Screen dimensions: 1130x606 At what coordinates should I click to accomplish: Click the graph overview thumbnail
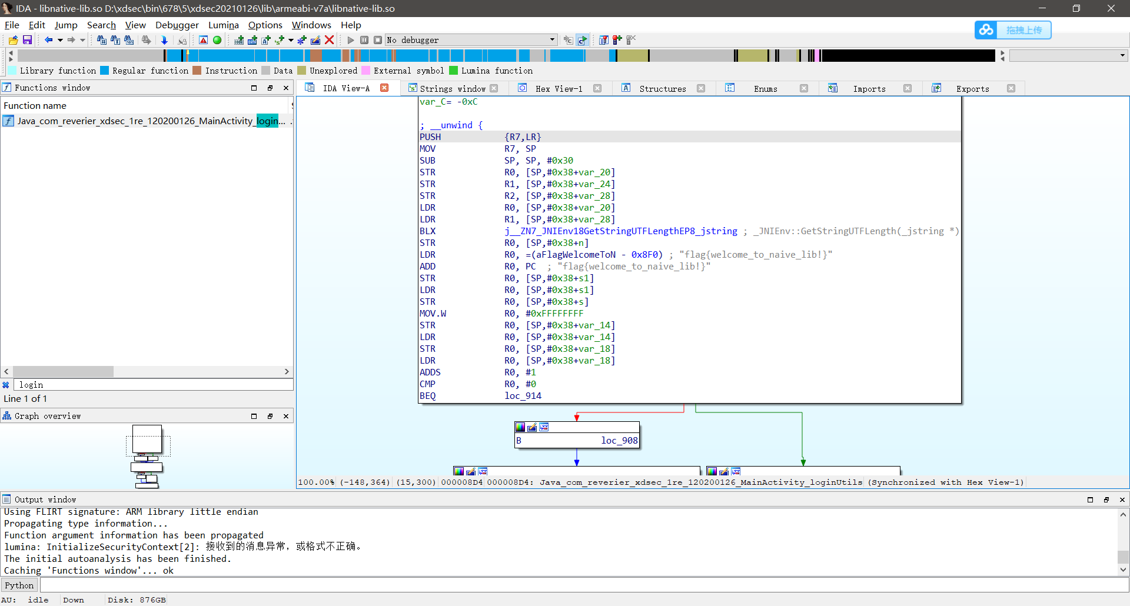tap(147, 456)
